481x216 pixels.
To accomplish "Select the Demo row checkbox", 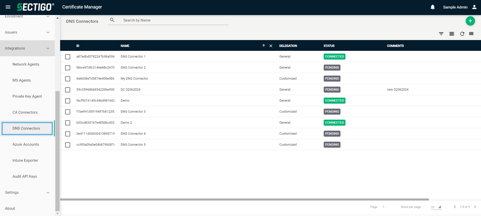I will (68, 101).
